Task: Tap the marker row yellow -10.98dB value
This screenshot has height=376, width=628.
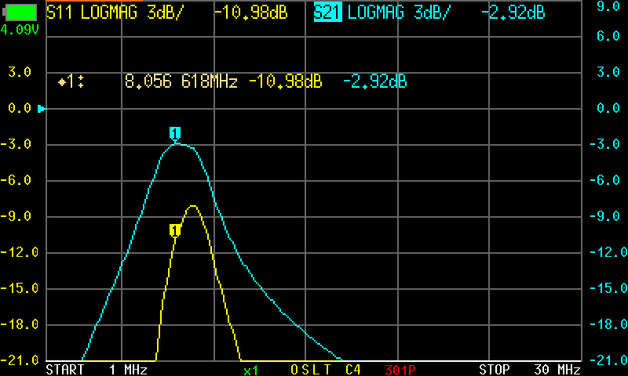Action: [286, 81]
